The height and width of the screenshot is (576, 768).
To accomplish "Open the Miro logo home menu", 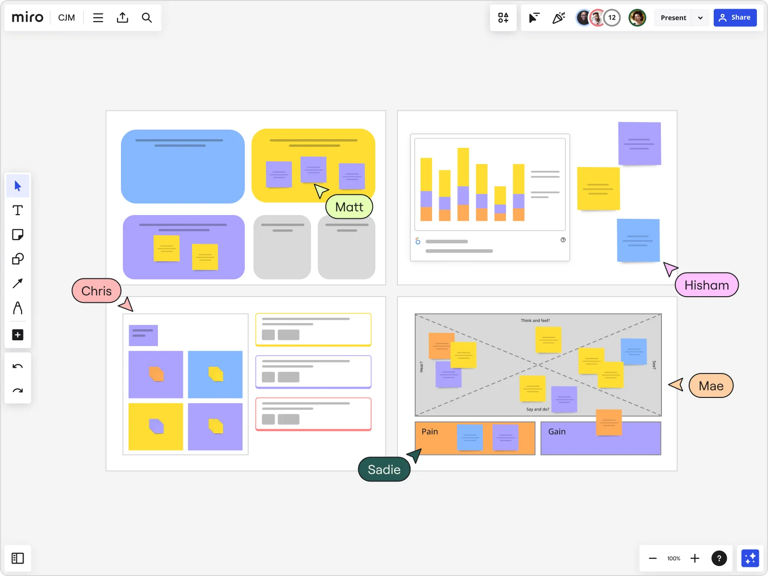I will (x=27, y=17).
